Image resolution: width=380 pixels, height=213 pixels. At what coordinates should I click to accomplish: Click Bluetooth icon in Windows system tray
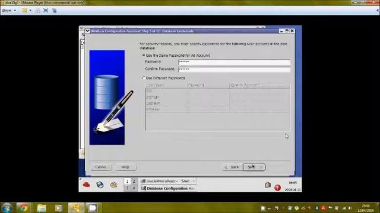pyautogui.click(x=316, y=208)
